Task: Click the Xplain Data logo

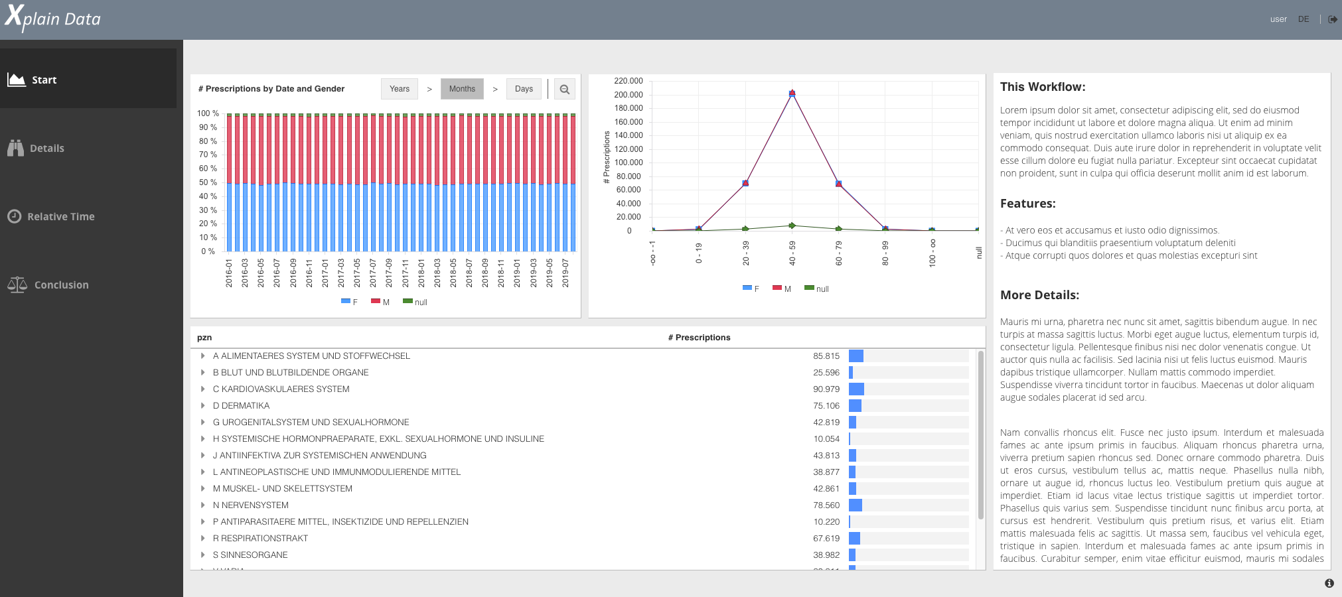Action: coord(53,18)
